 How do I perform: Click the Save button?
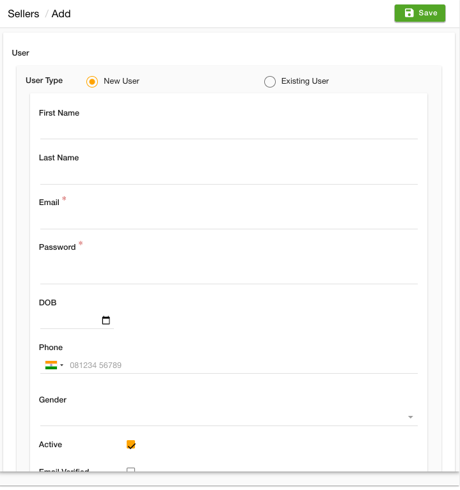pyautogui.click(x=420, y=13)
